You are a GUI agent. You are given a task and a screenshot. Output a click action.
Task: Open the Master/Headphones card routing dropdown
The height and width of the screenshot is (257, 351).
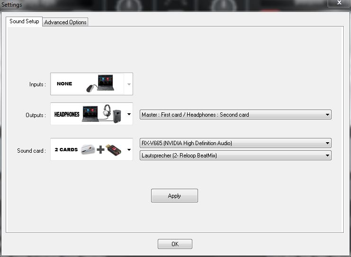[x=235, y=114]
